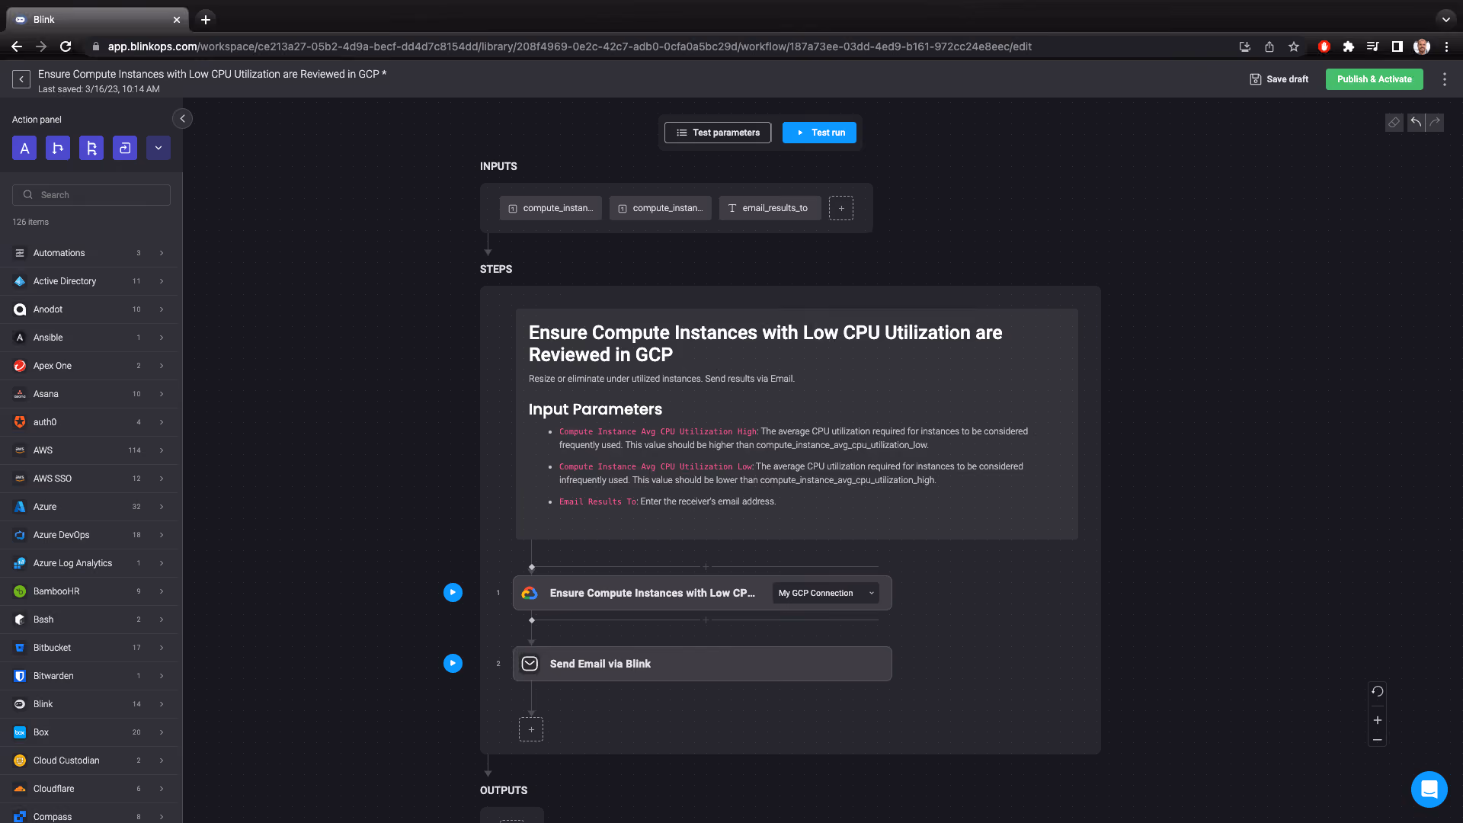Click the Bash icon
The width and height of the screenshot is (1463, 823).
[x=20, y=620]
